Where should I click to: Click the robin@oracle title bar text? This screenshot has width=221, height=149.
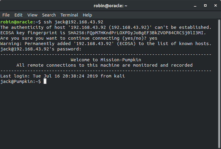[x=110, y=6]
